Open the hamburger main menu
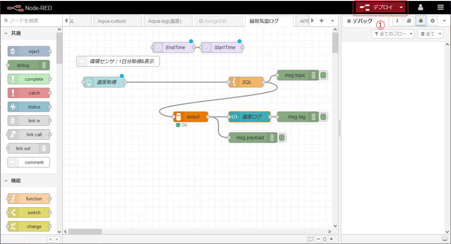 [x=440, y=7]
